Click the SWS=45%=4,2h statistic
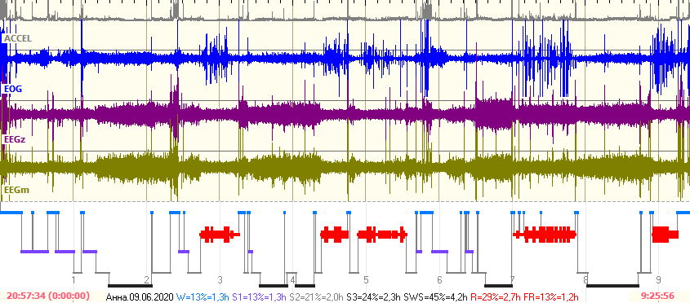690x303 pixels. point(436,297)
